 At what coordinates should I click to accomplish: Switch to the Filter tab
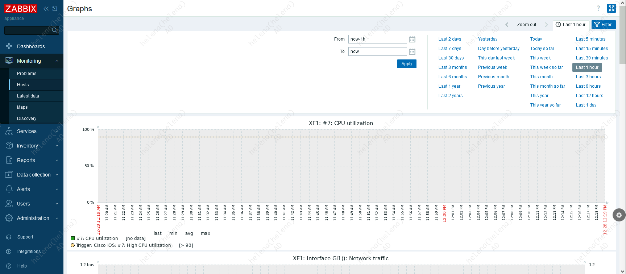tap(604, 25)
